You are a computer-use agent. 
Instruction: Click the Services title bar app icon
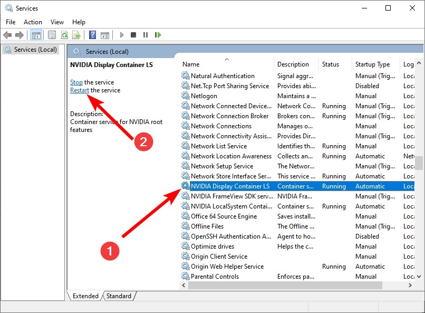click(8, 8)
